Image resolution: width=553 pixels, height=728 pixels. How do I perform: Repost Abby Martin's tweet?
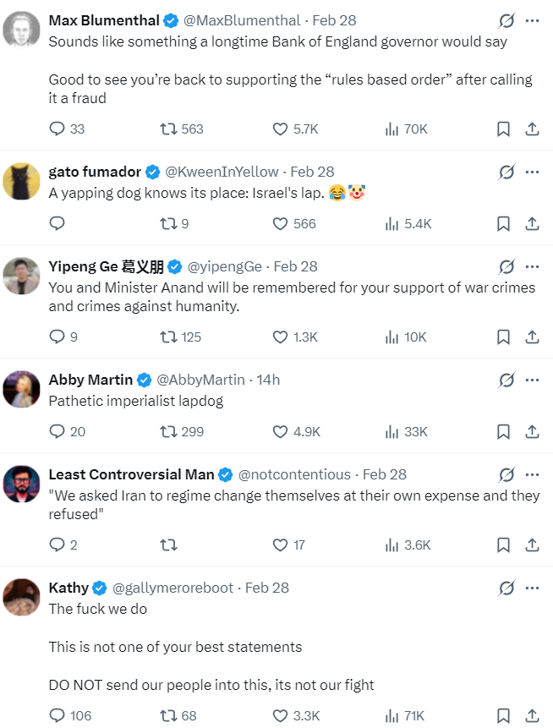coord(168,431)
